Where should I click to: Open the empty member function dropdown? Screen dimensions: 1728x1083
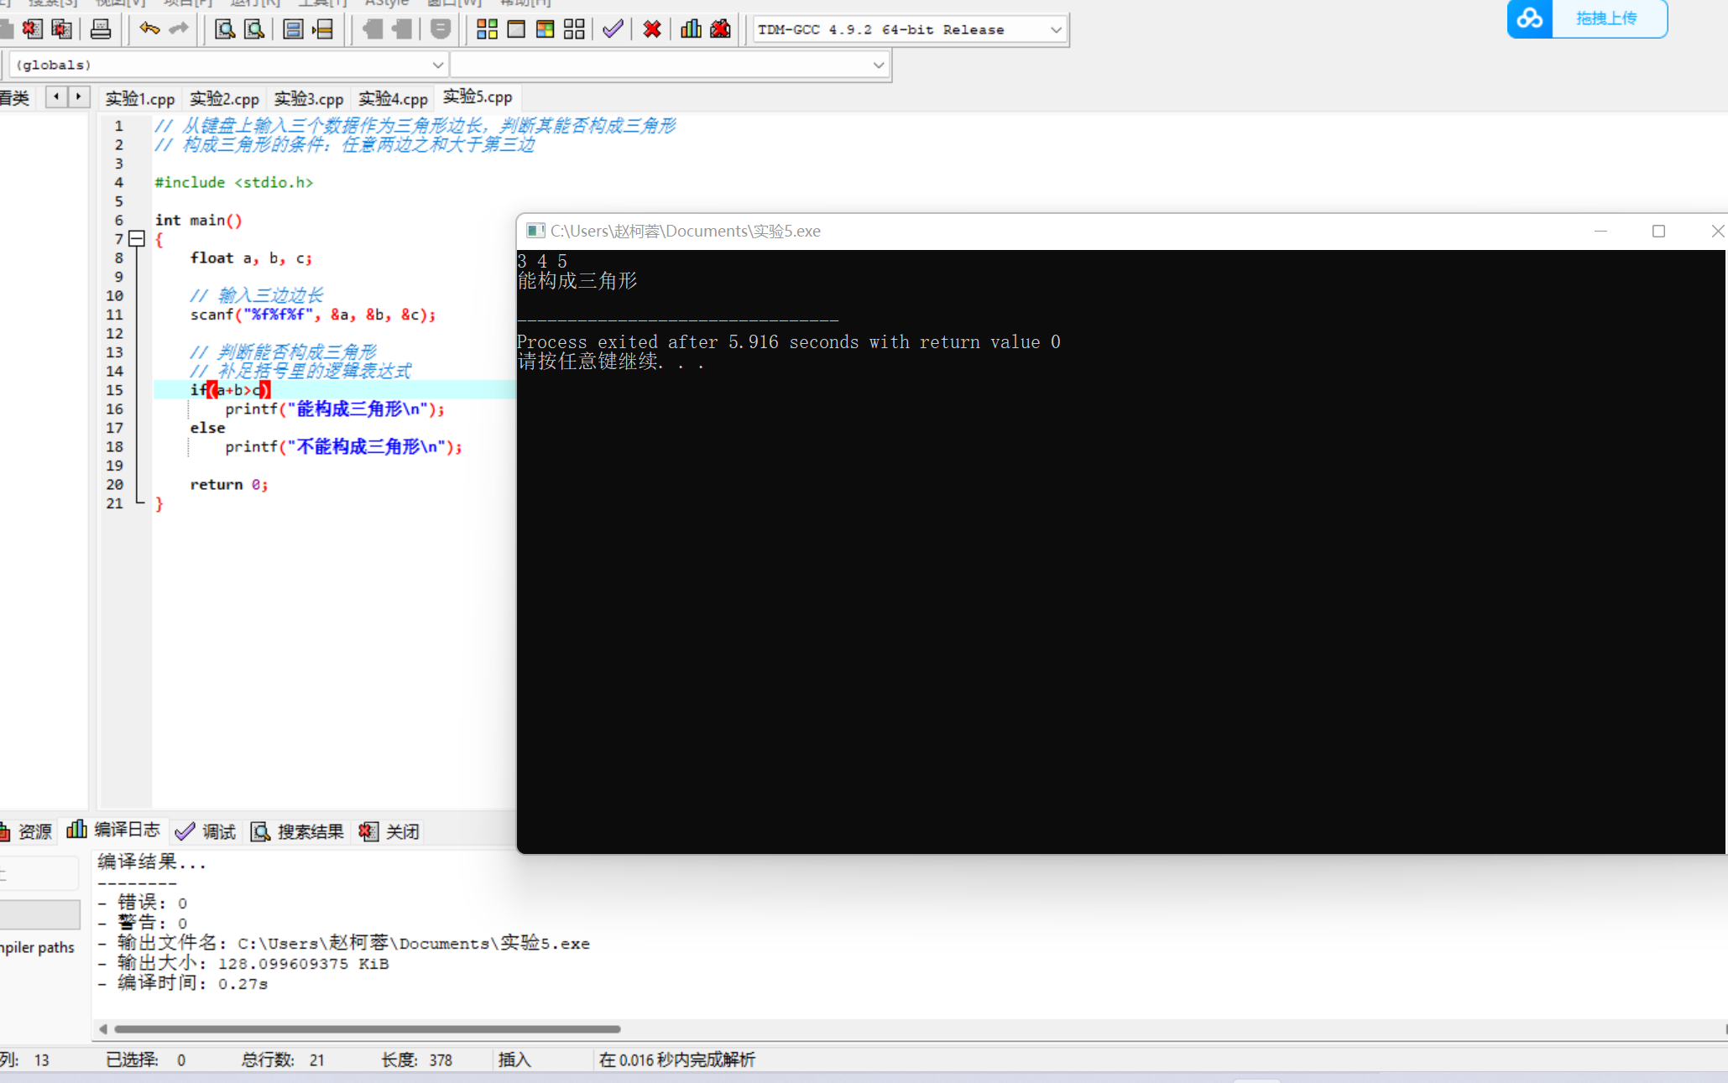click(878, 65)
